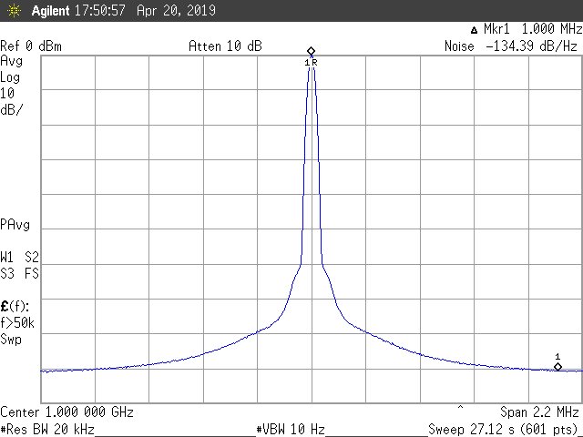583x437 pixels.
Task: Click the '#VBW 10 Hz' readout
Action: pos(291,430)
